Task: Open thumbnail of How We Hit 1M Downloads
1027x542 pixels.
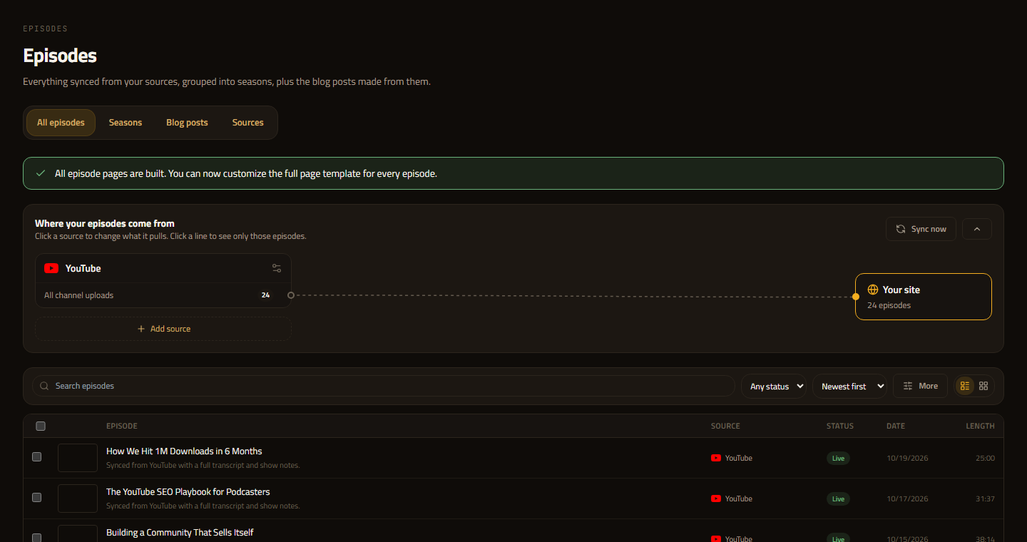Action: coord(78,458)
